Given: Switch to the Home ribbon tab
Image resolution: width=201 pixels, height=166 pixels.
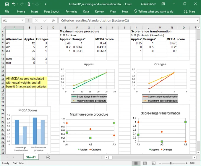Looking at the screenshot, I should 21,11.
